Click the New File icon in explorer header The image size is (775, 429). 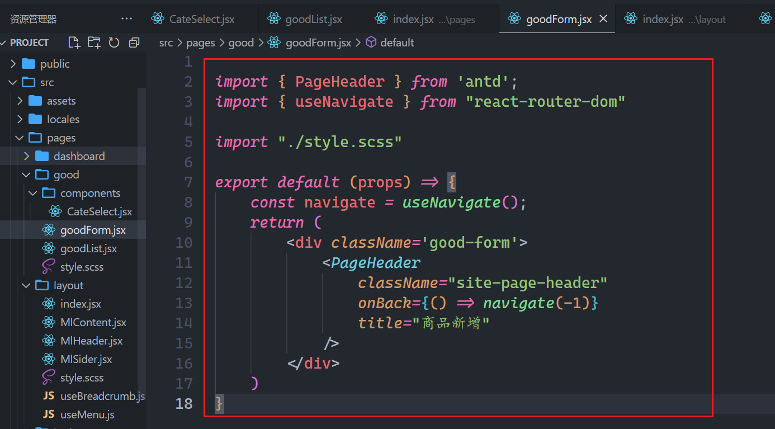(74, 43)
